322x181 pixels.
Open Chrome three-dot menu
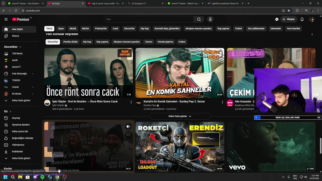(x=318, y=11)
